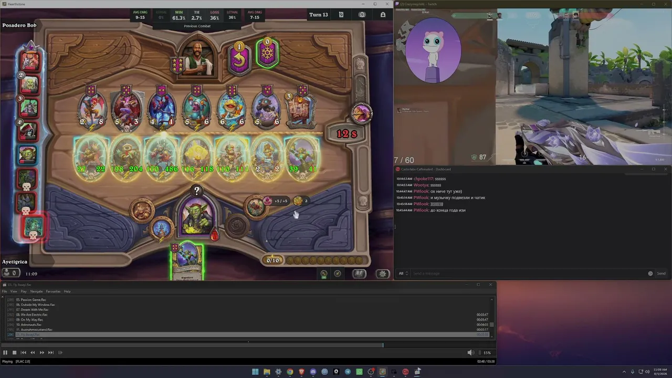Mute the music player volume
The width and height of the screenshot is (672, 378).
tap(470, 353)
